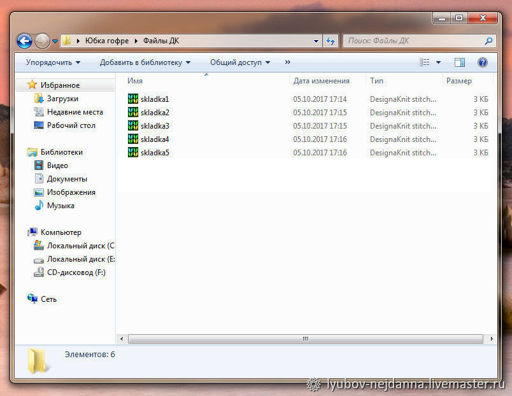Click the Рабочий стол desktop icon
512x396 pixels.
tap(39, 125)
